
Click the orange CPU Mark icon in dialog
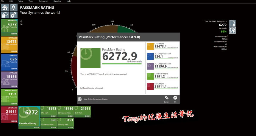150,46
